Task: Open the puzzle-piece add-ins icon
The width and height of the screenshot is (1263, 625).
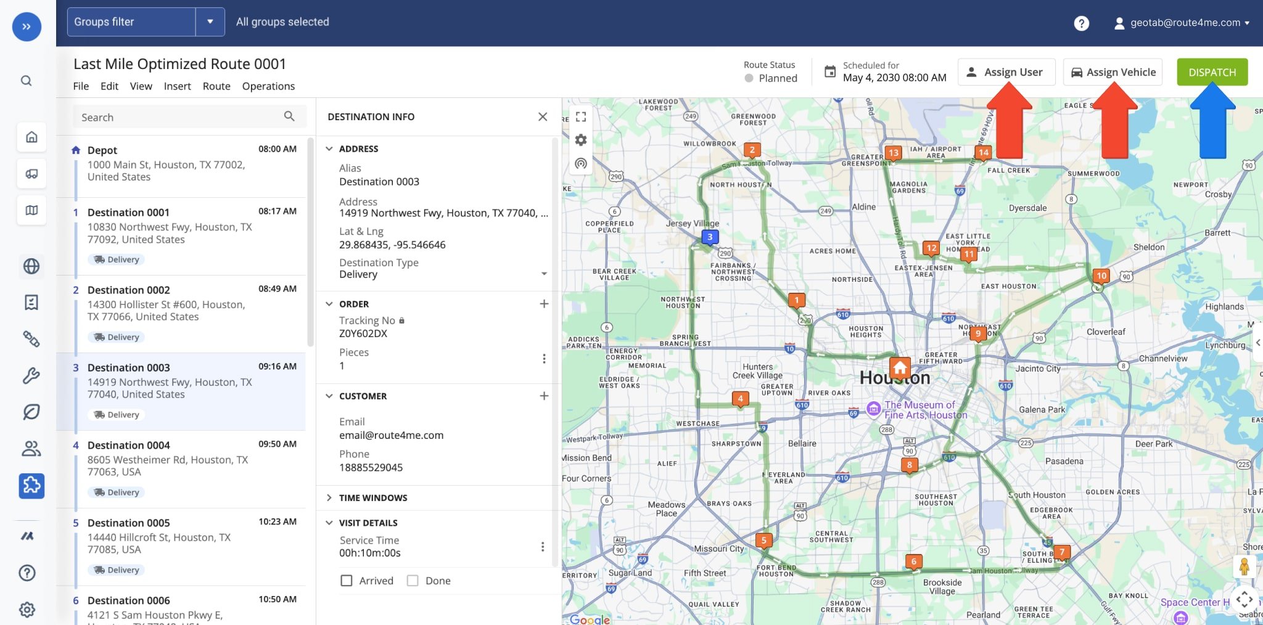Action: (x=31, y=486)
